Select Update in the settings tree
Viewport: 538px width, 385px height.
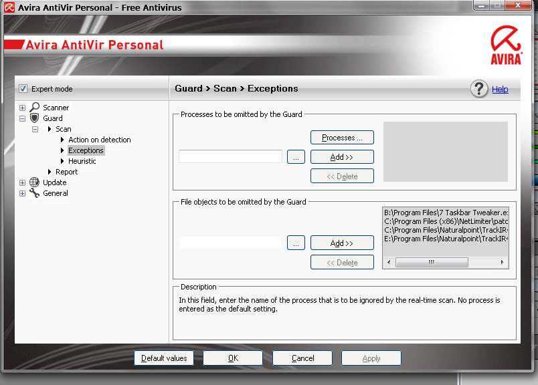[55, 182]
